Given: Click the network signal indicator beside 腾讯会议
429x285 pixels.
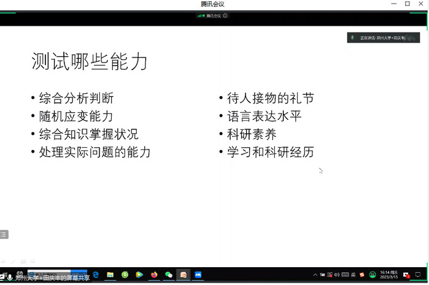Looking at the screenshot, I should [x=199, y=16].
